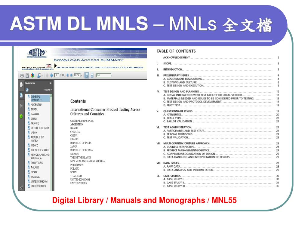The width and height of the screenshot is (308, 231).
Task: Click 'ACKNOWLEDGEMENT' table of contents entry
Action: (x=176, y=57)
